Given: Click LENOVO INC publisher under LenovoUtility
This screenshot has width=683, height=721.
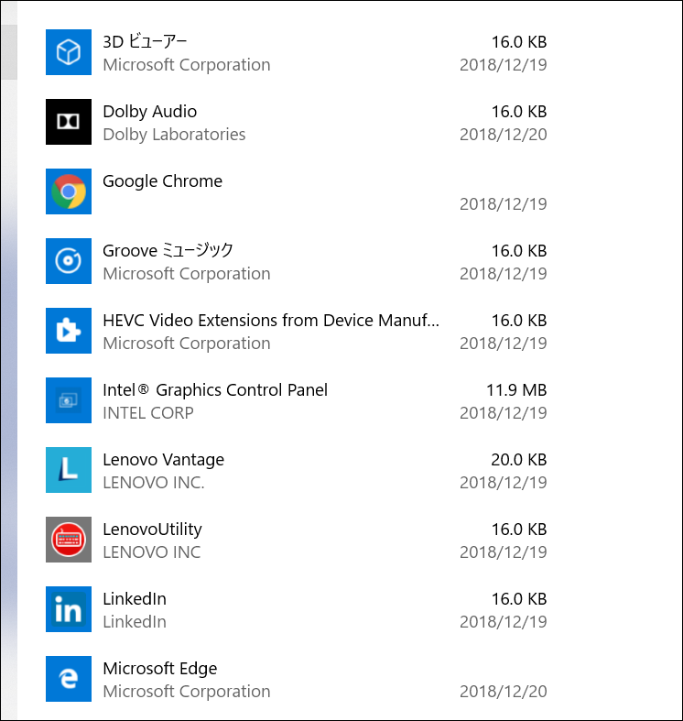Looking at the screenshot, I should pyautogui.click(x=152, y=552).
